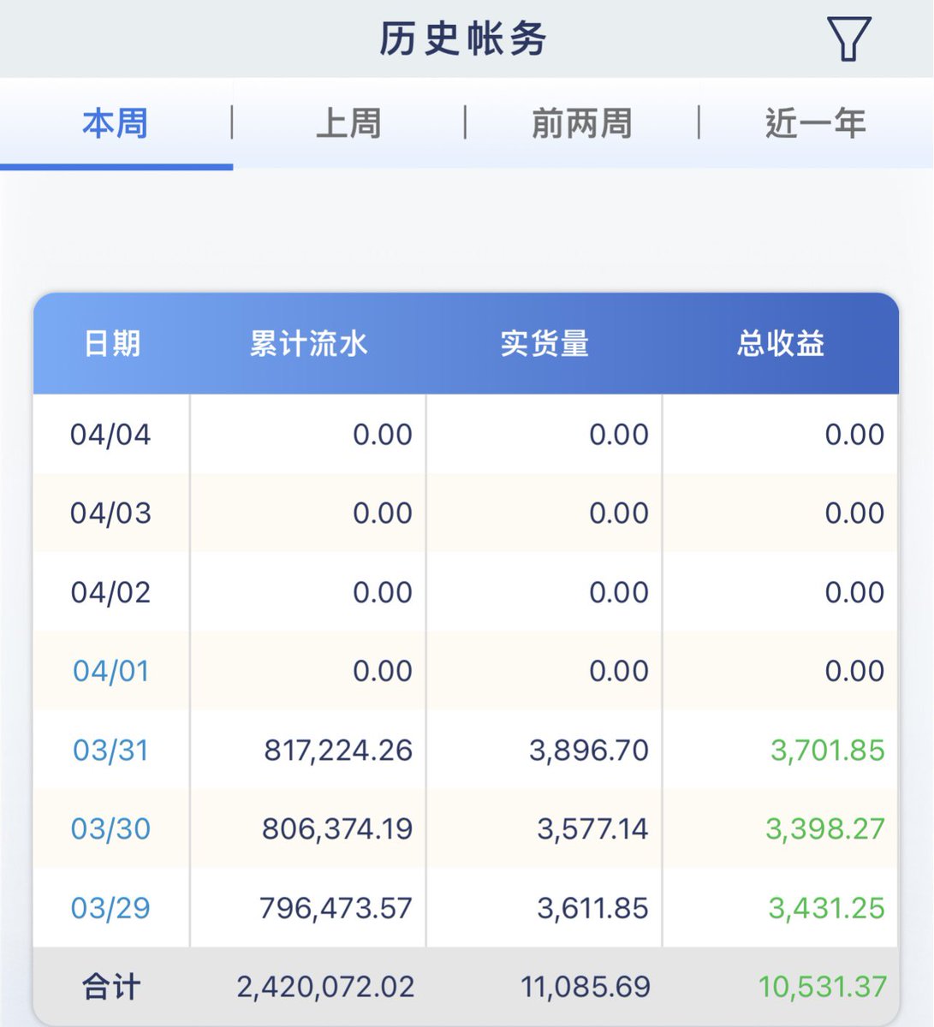Click the green 3,431.25 profit
This screenshot has height=1027, width=934.
pos(827,908)
